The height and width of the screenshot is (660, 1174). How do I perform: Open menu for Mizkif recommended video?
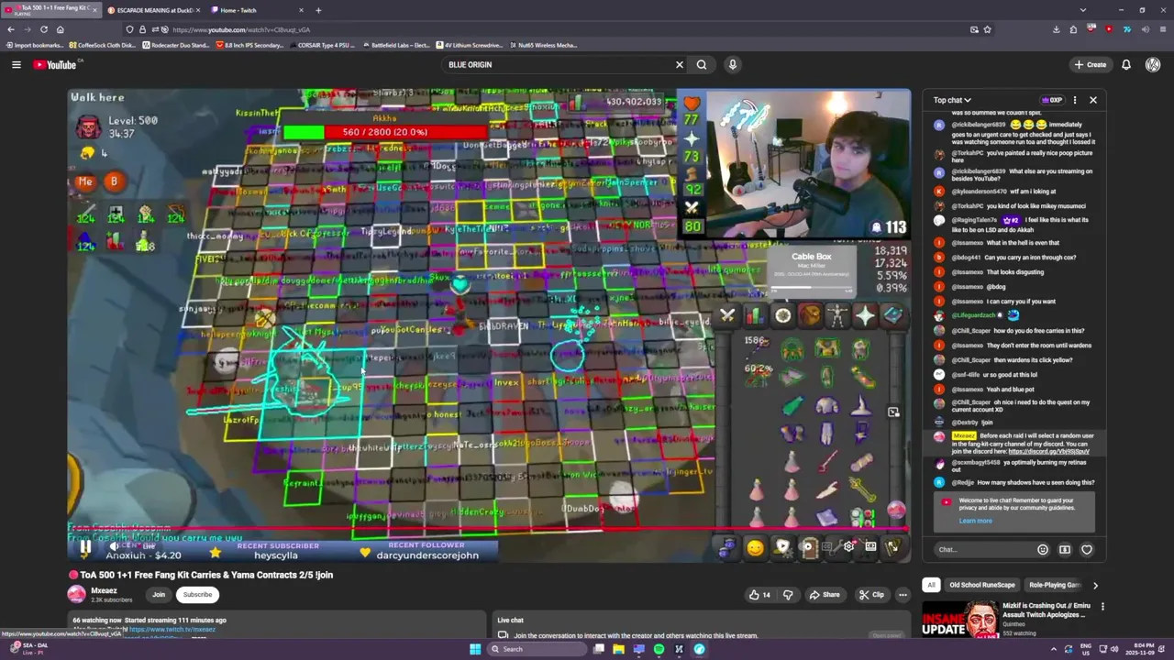pyautogui.click(x=1102, y=607)
